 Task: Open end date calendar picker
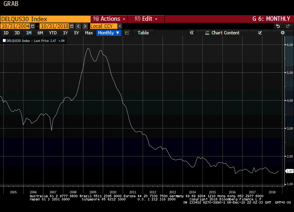click(x=72, y=26)
